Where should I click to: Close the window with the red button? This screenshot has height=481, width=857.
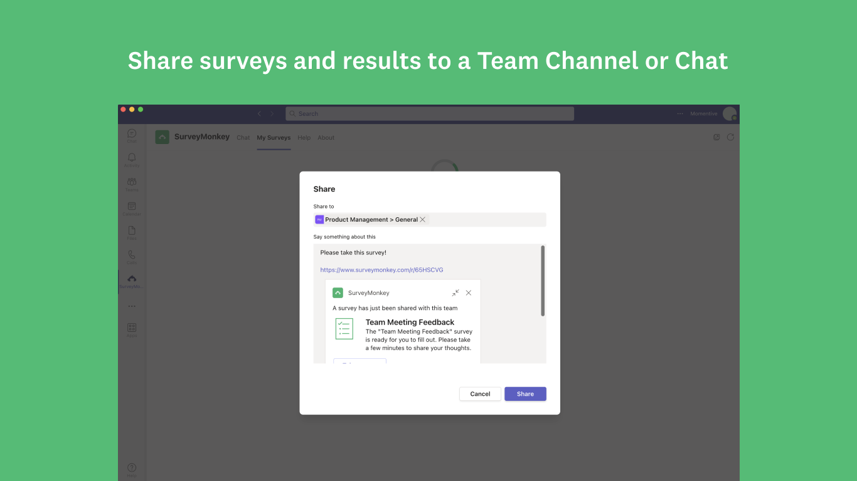click(x=123, y=109)
